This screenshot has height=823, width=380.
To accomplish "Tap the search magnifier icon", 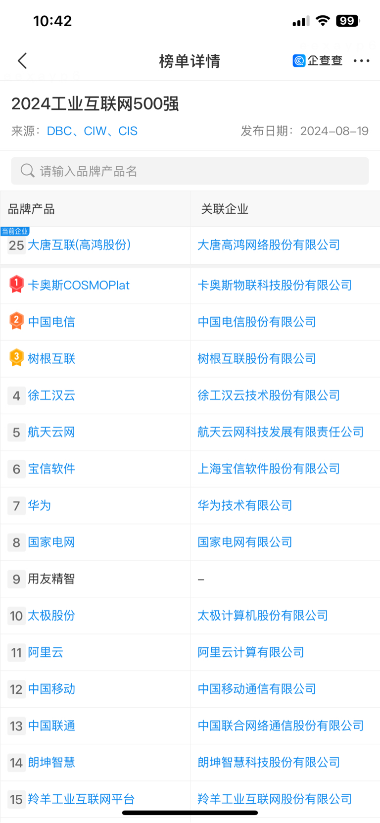I will point(27,171).
